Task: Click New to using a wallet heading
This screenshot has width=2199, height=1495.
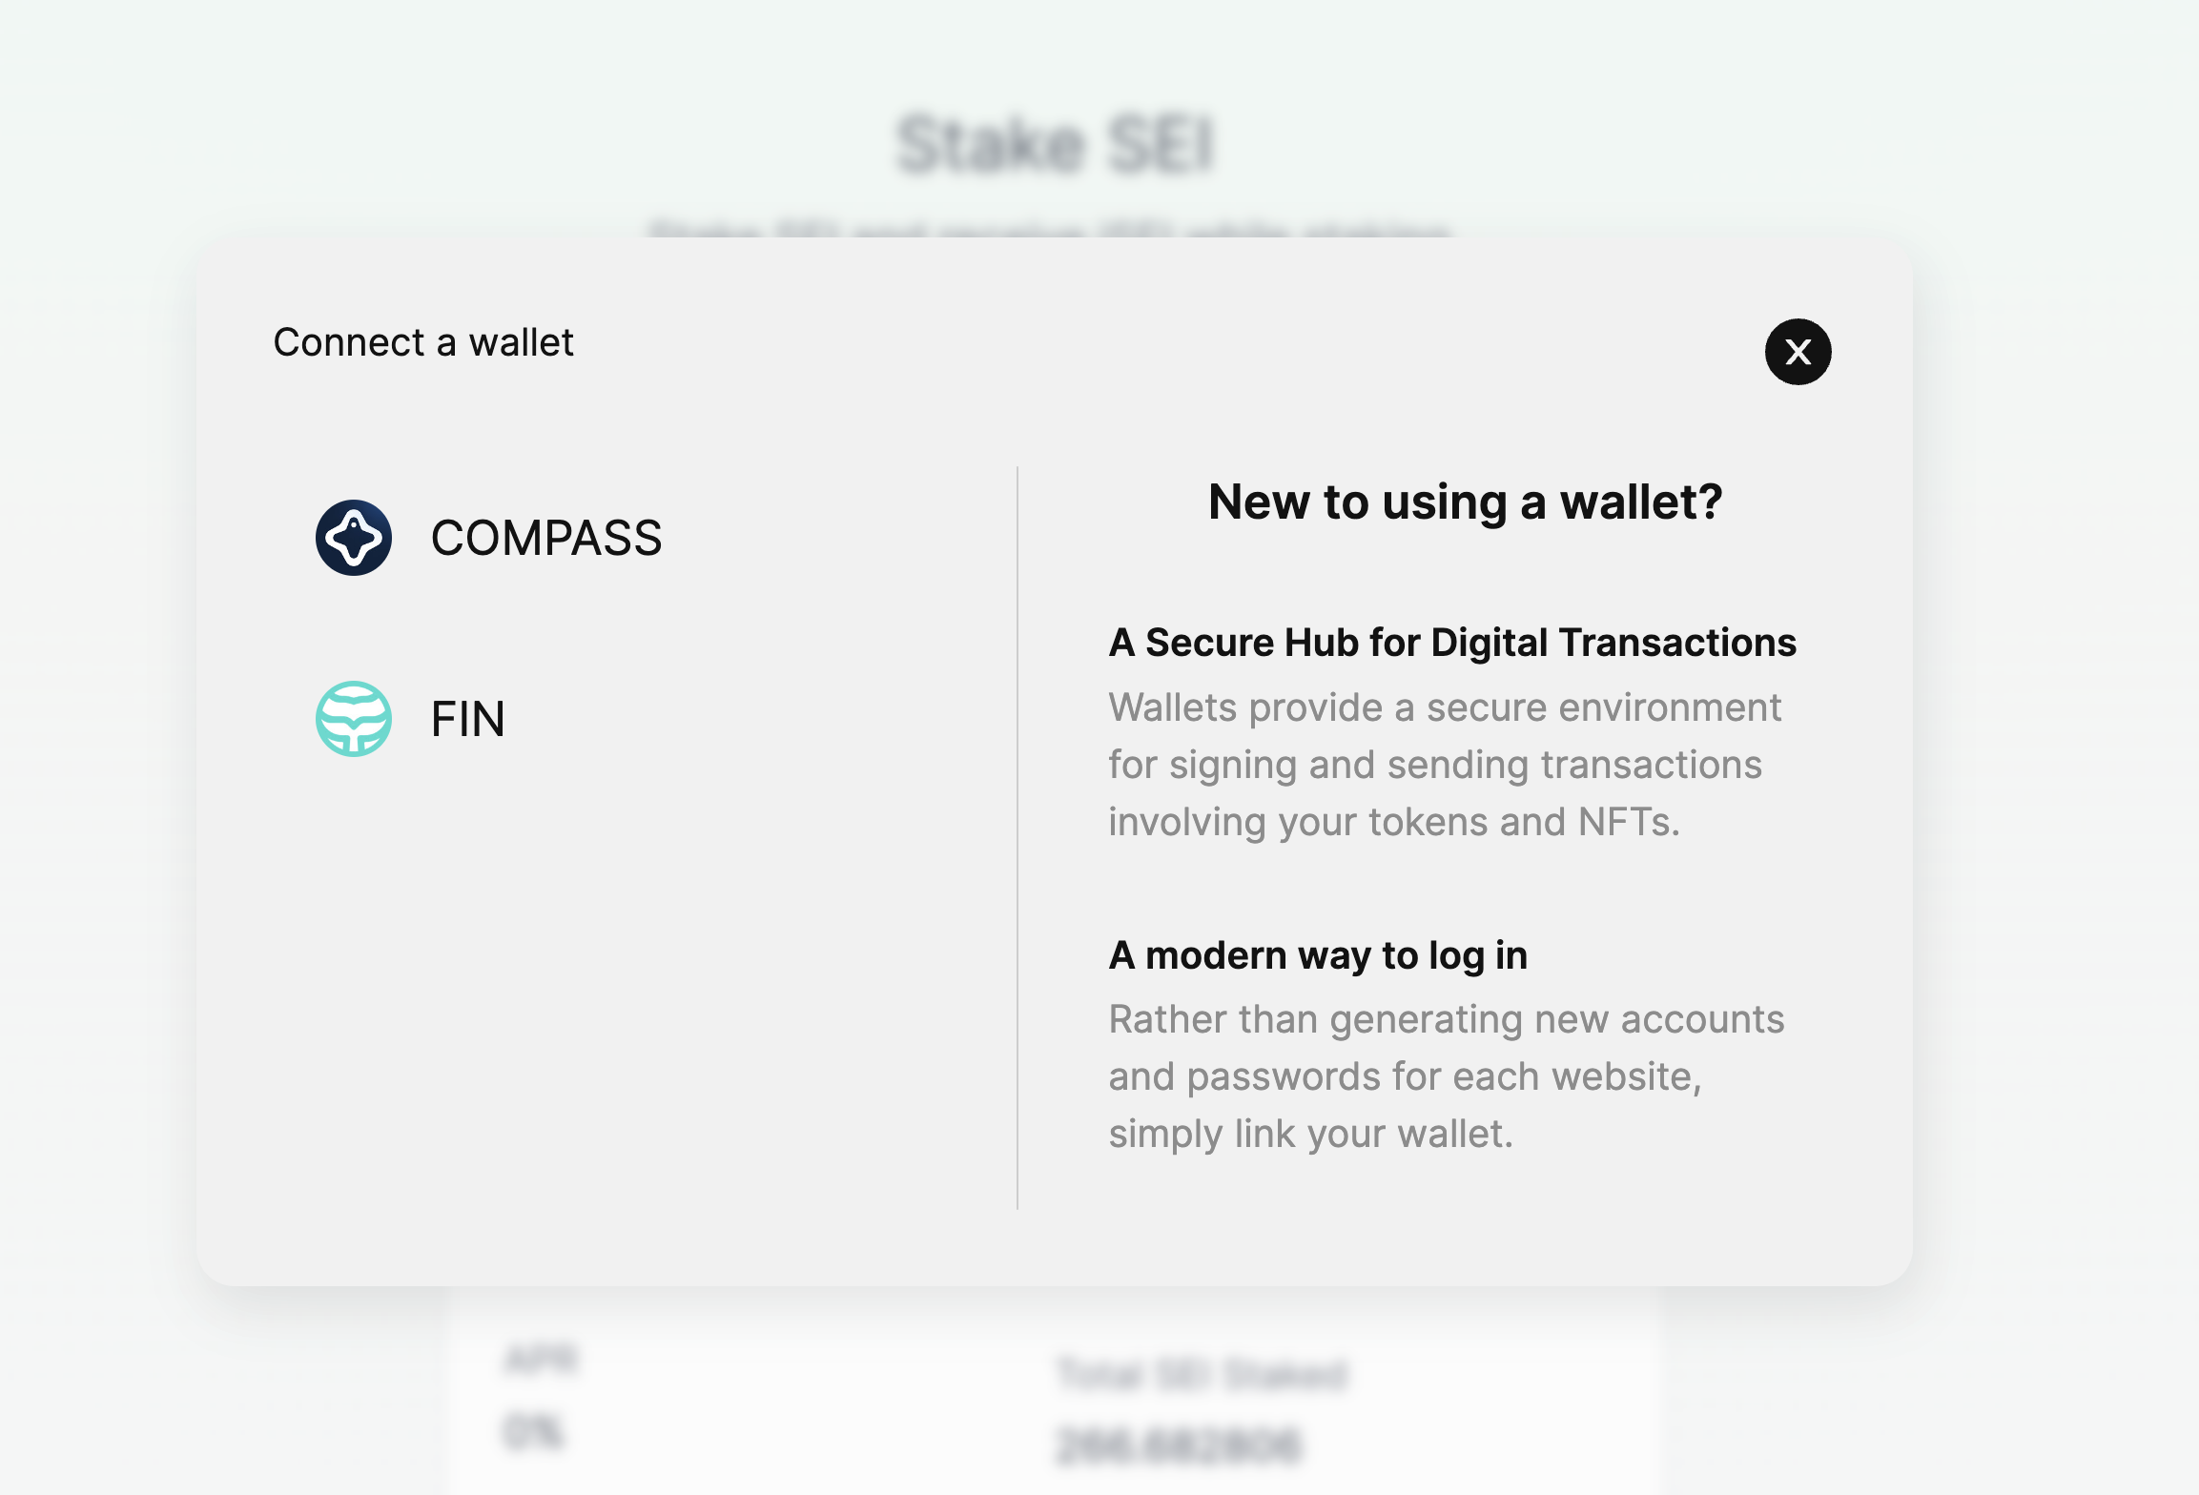Action: click(1465, 502)
